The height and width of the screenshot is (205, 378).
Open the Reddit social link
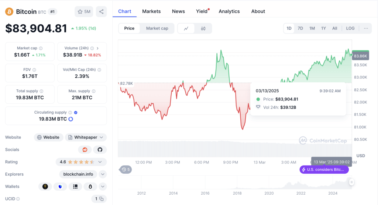point(85,150)
